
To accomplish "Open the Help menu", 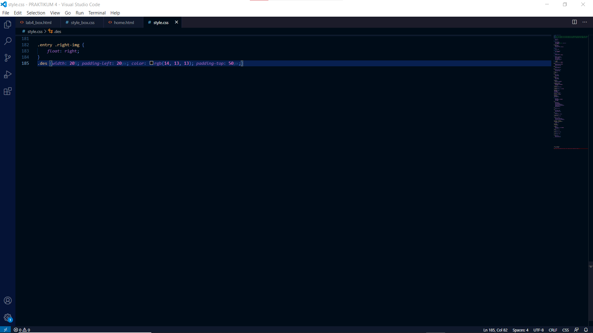I will 115,13.
